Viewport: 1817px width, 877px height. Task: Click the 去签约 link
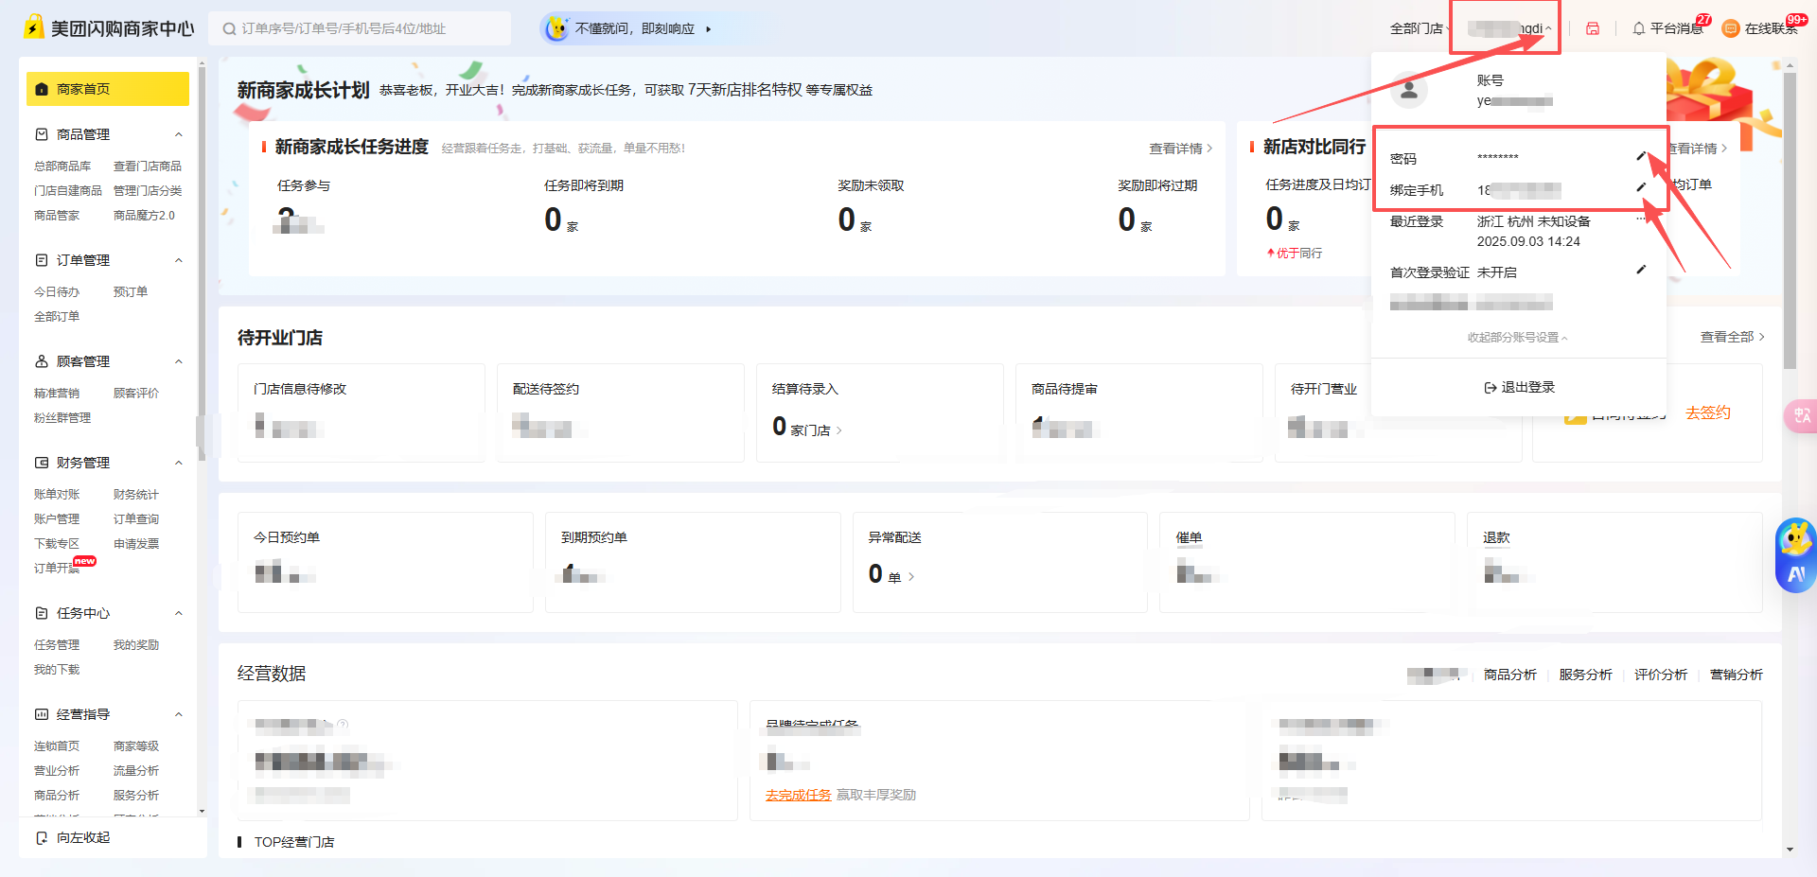click(x=1707, y=412)
